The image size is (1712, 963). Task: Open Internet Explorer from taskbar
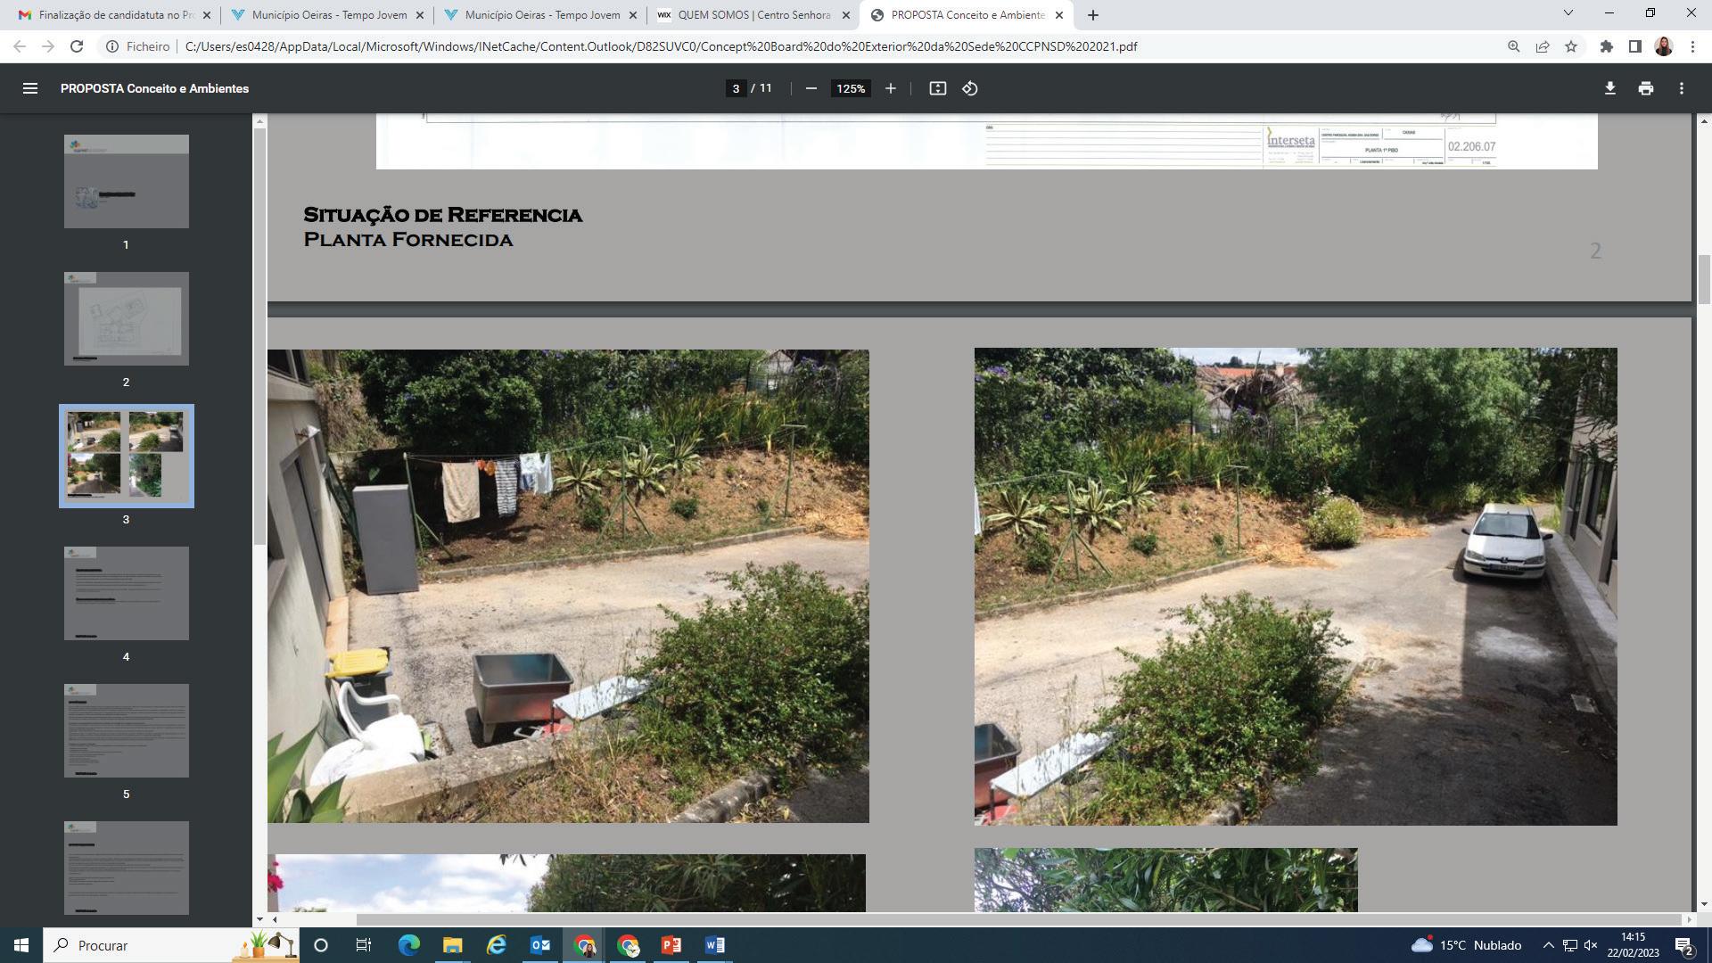pos(496,945)
